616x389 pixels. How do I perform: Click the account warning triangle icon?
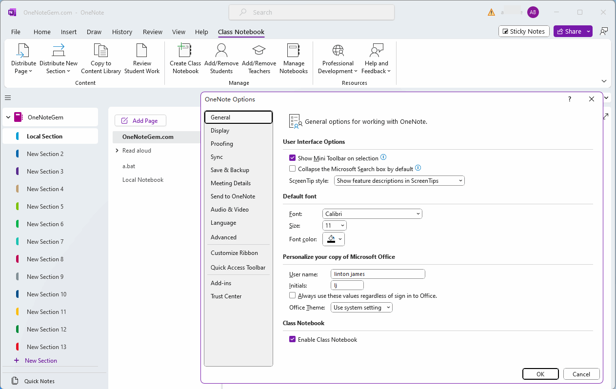point(491,12)
